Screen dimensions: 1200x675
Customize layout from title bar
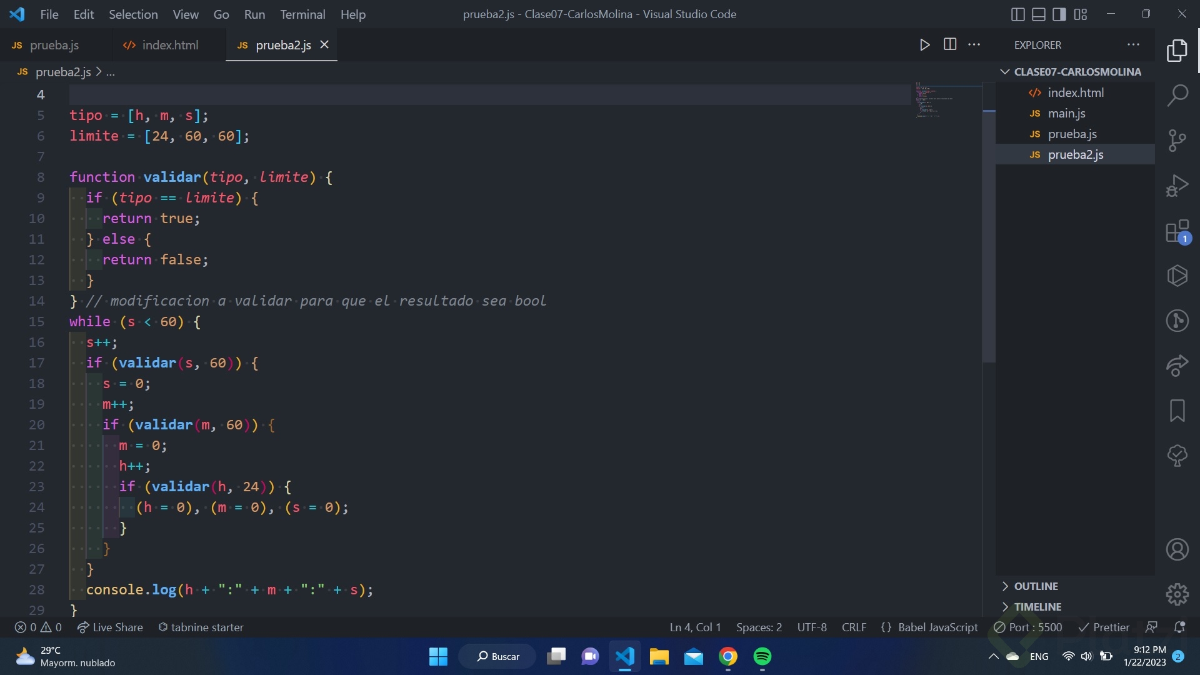click(1080, 14)
